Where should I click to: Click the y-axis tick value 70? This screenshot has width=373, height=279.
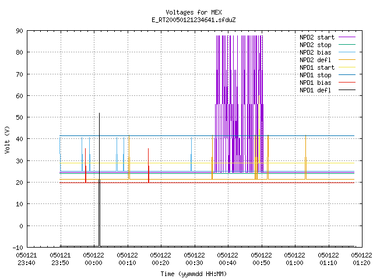[19, 74]
